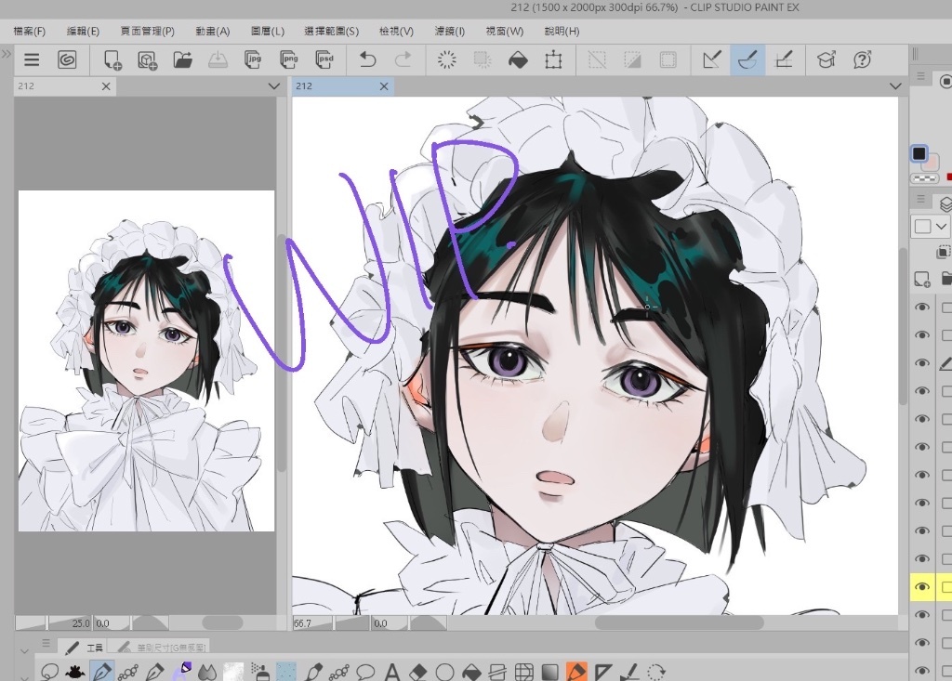This screenshot has width=952, height=681.
Task: Click the 66.7 zoom value field
Action: 312,623
